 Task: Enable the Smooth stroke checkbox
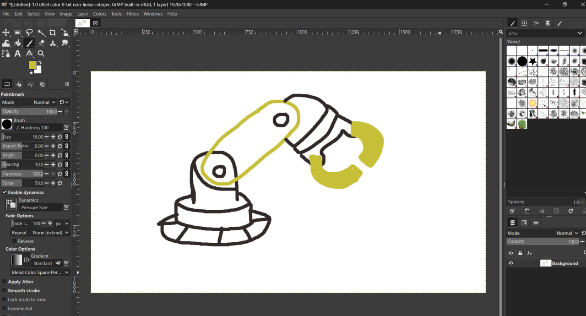point(5,291)
